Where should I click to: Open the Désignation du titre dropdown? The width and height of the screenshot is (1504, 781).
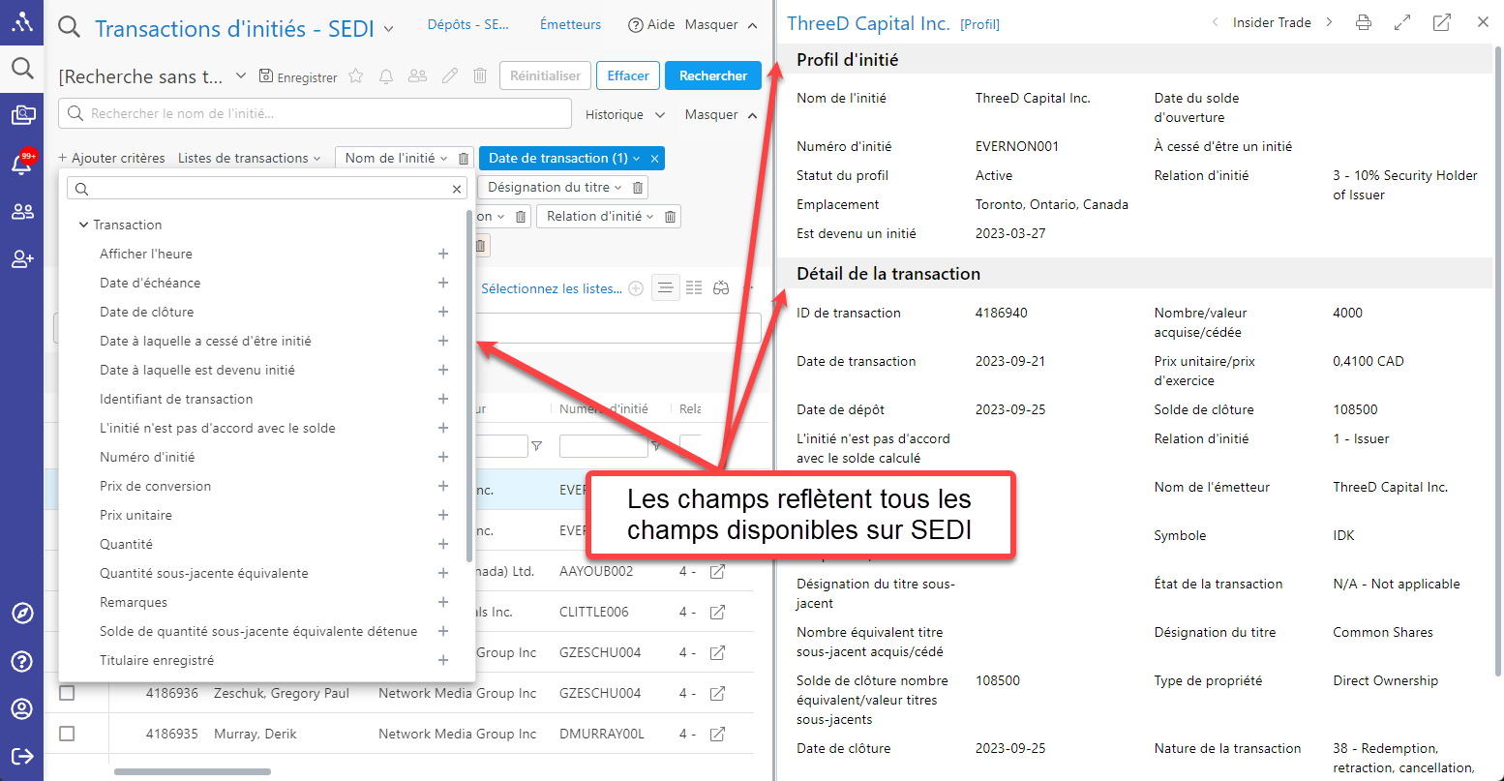[x=555, y=188]
